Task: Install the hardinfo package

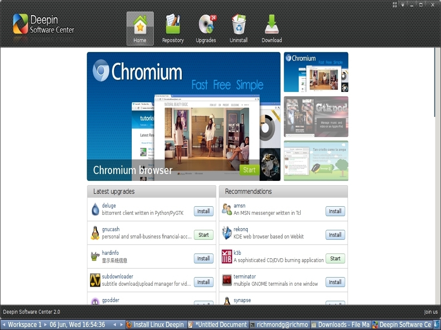Action: click(203, 258)
